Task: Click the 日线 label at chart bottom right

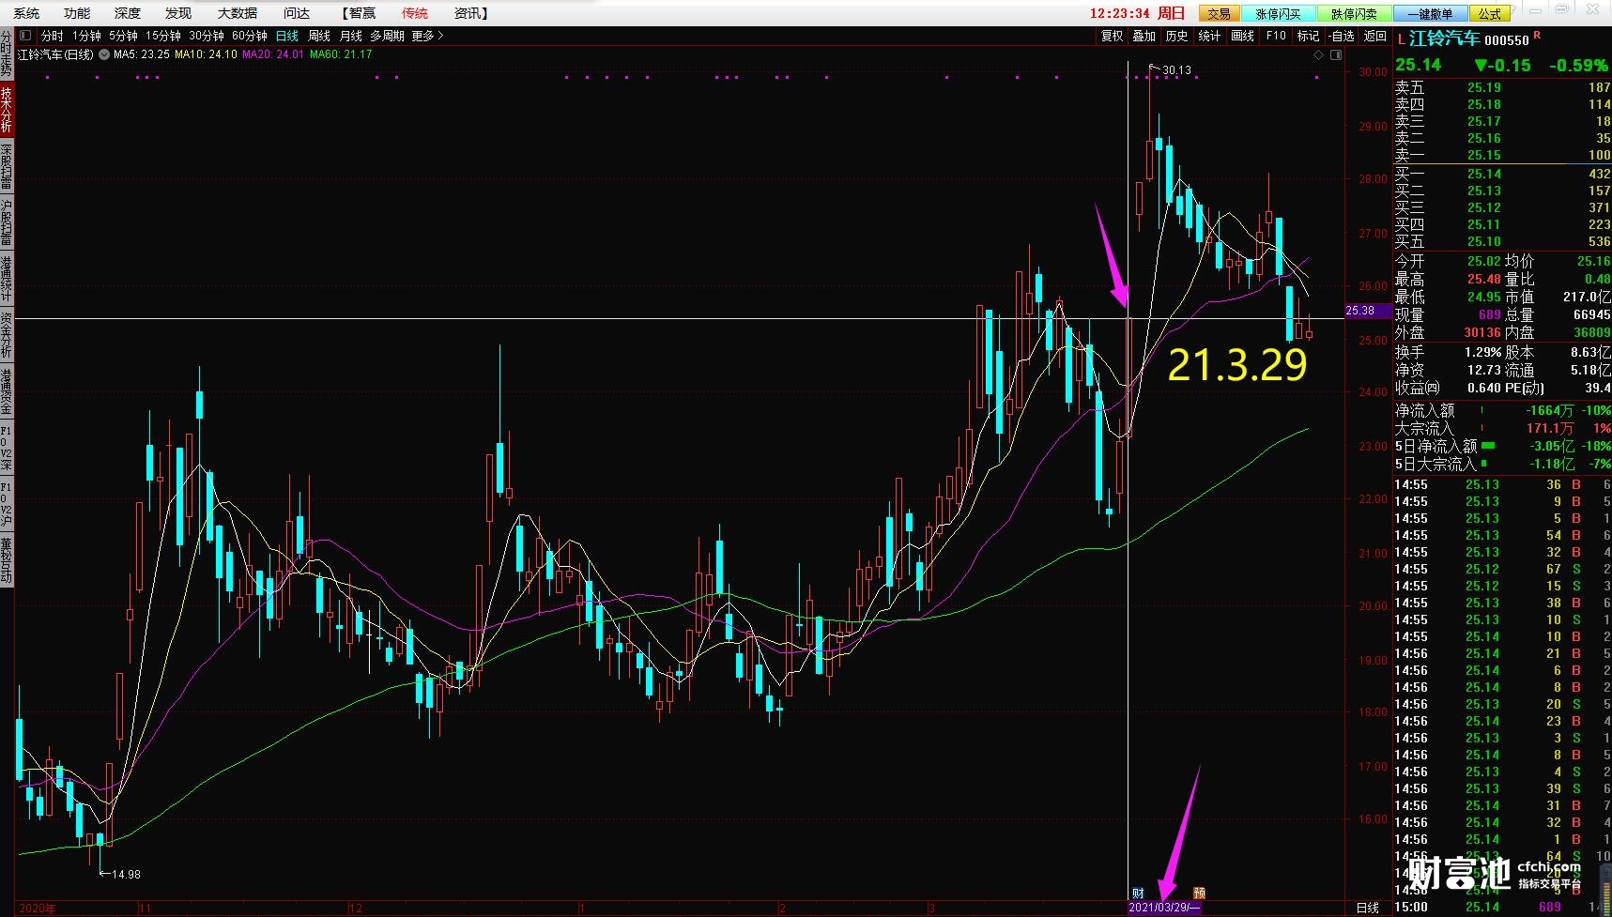Action: [1368, 908]
